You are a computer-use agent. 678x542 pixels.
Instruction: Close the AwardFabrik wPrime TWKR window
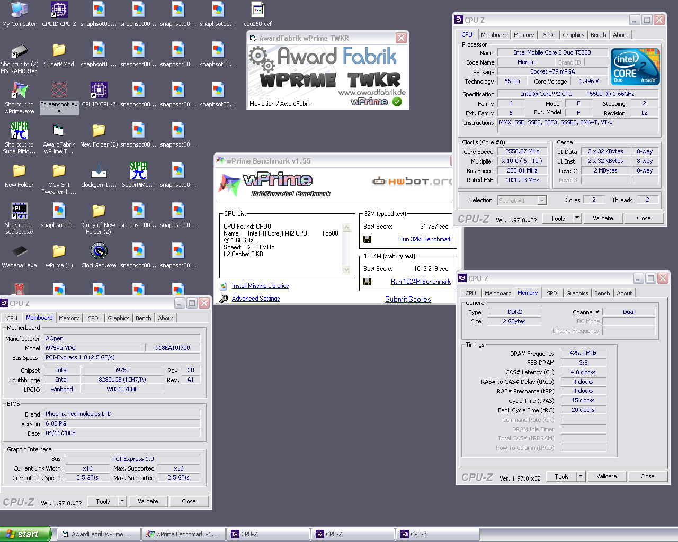[401, 38]
